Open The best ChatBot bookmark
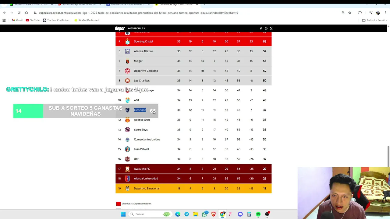Image resolution: width=390 pixels, height=219 pixels. tap(57, 20)
